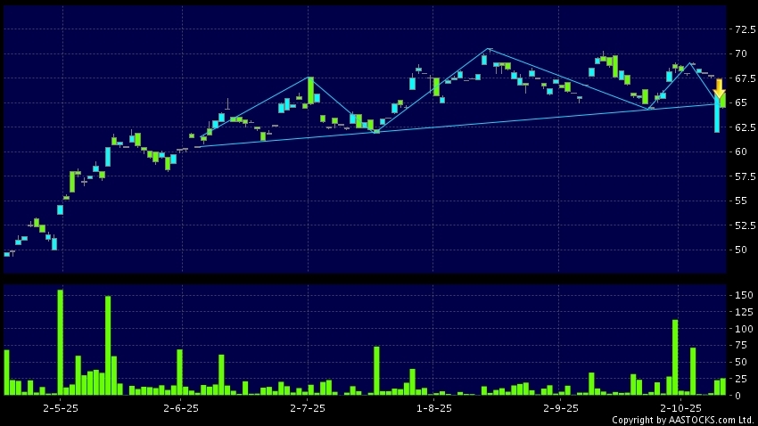Click the 72.5 price axis label
The image size is (758, 426).
click(x=742, y=29)
